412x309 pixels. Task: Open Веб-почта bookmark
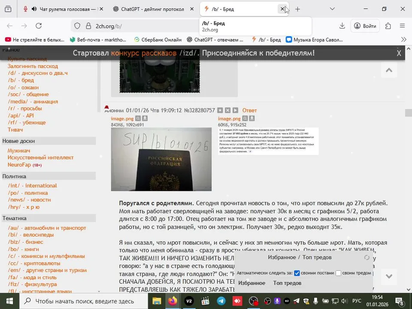tap(98, 39)
